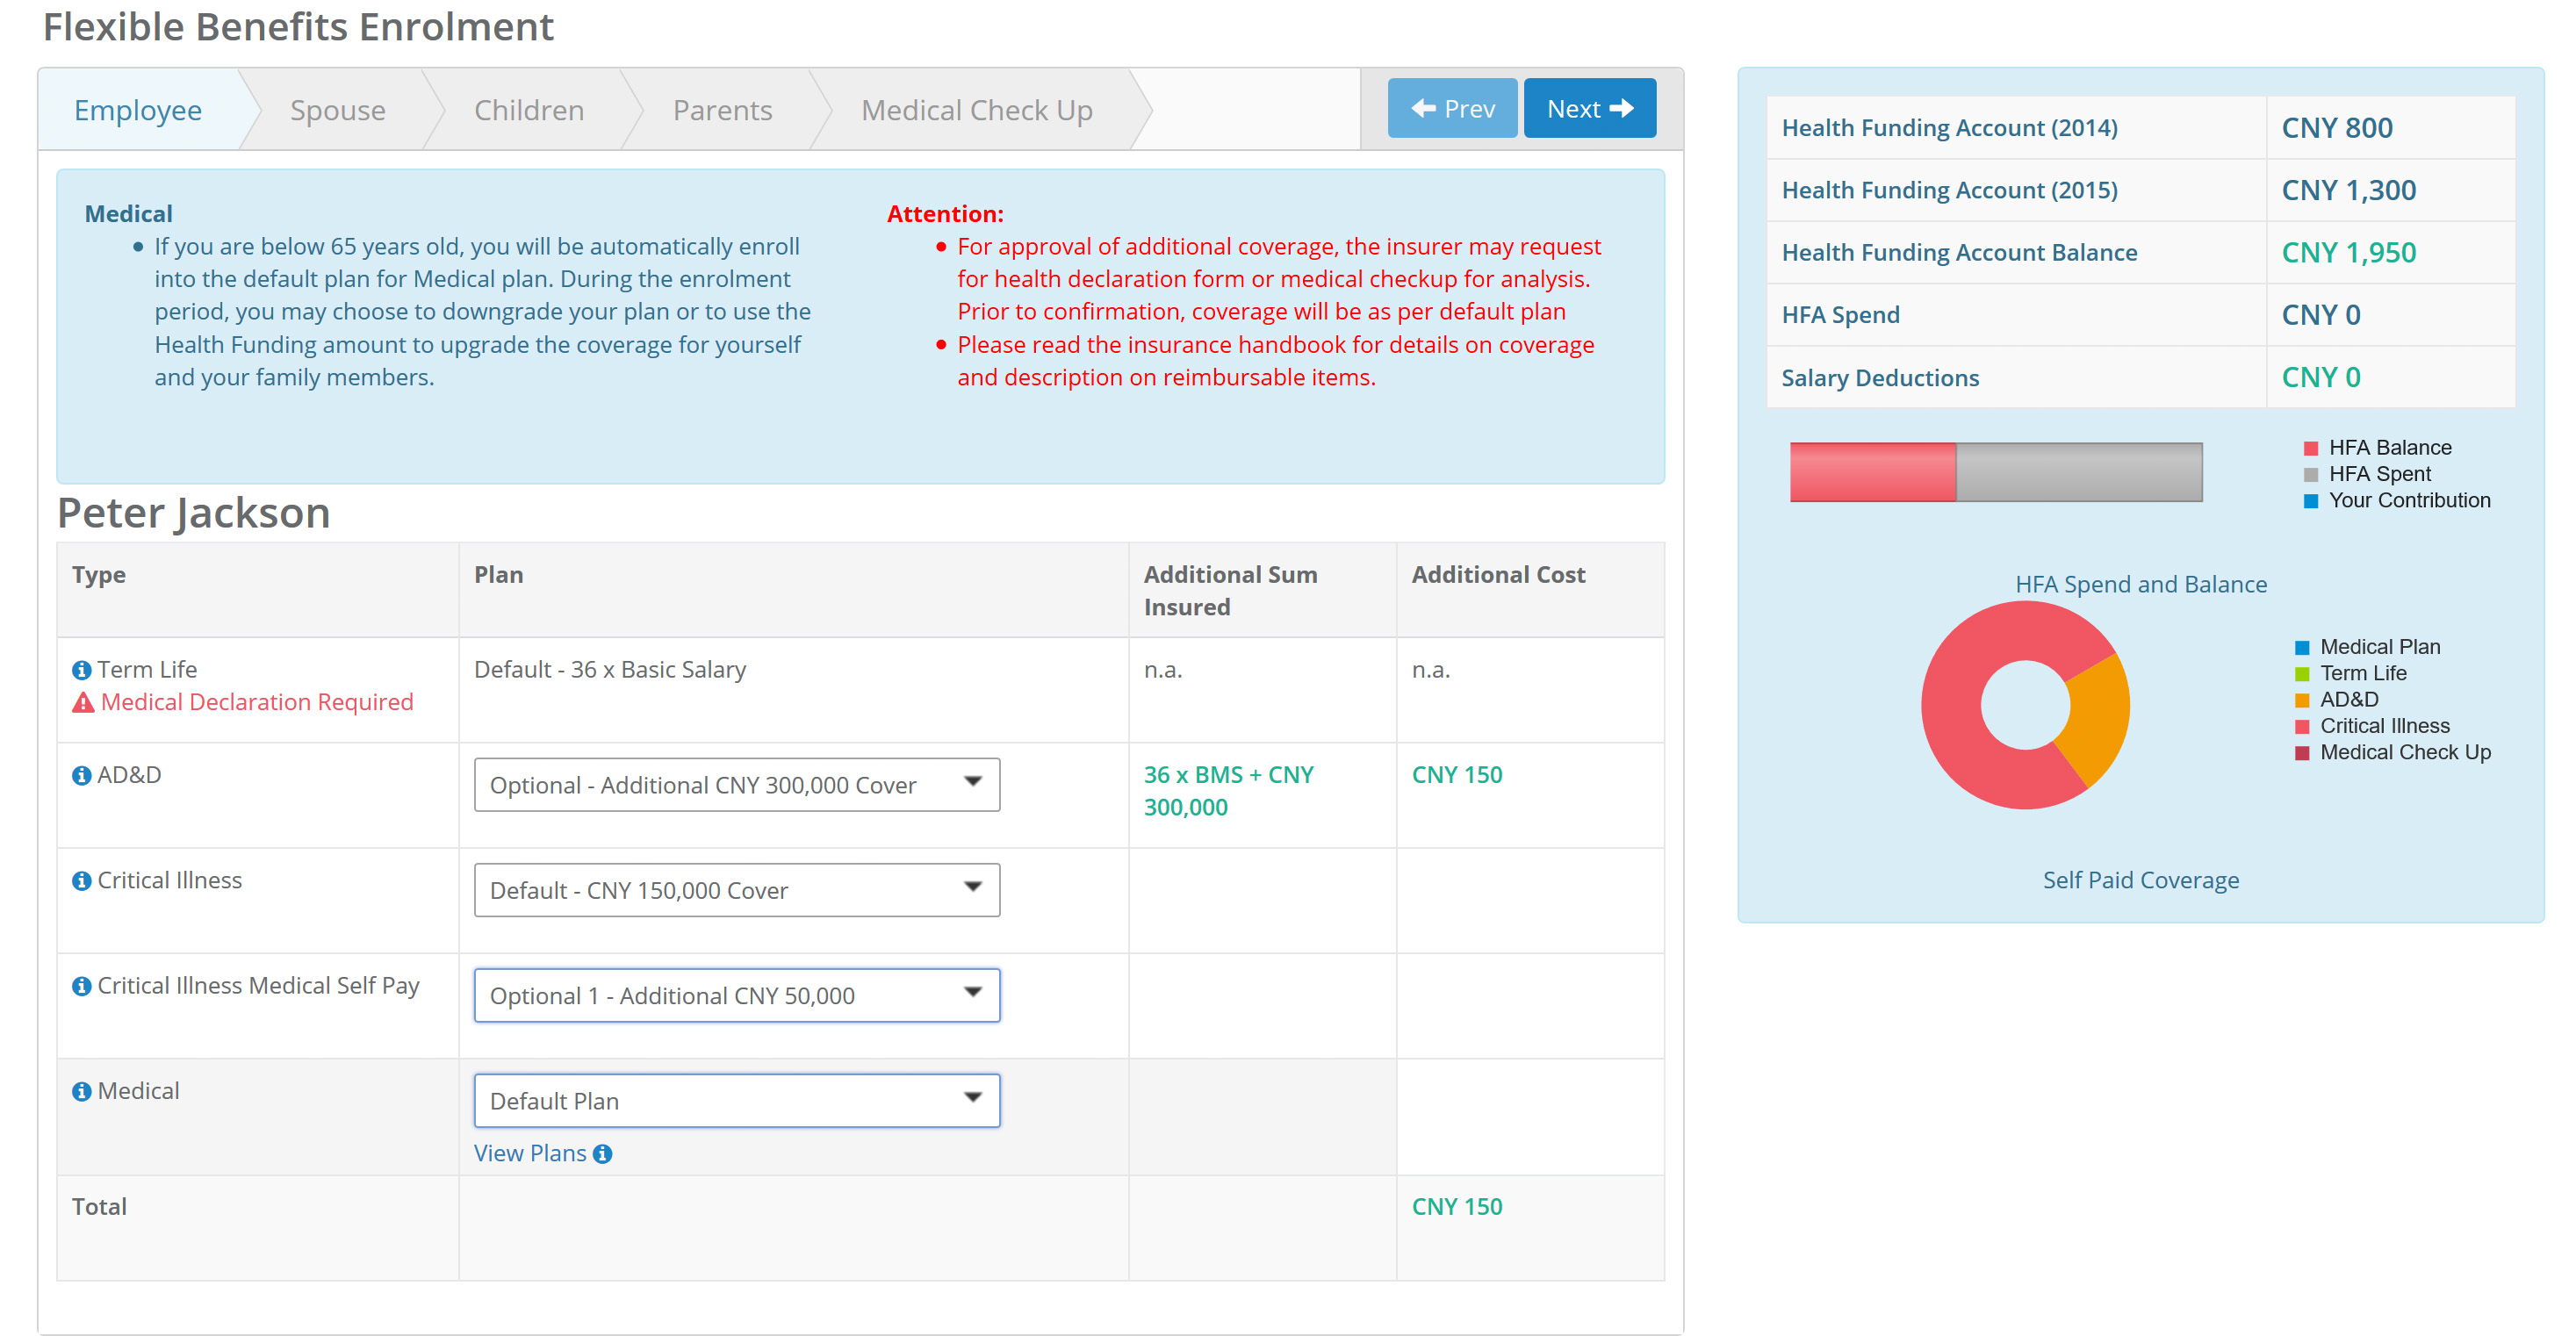Open Critical Illness Medical Self Pay dropdown
This screenshot has height=1336, width=2576.
(737, 996)
